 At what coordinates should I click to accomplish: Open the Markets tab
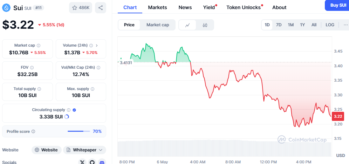[x=157, y=7]
